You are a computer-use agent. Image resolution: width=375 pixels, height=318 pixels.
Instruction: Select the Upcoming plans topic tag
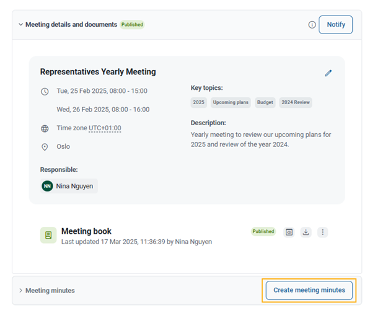click(x=231, y=102)
